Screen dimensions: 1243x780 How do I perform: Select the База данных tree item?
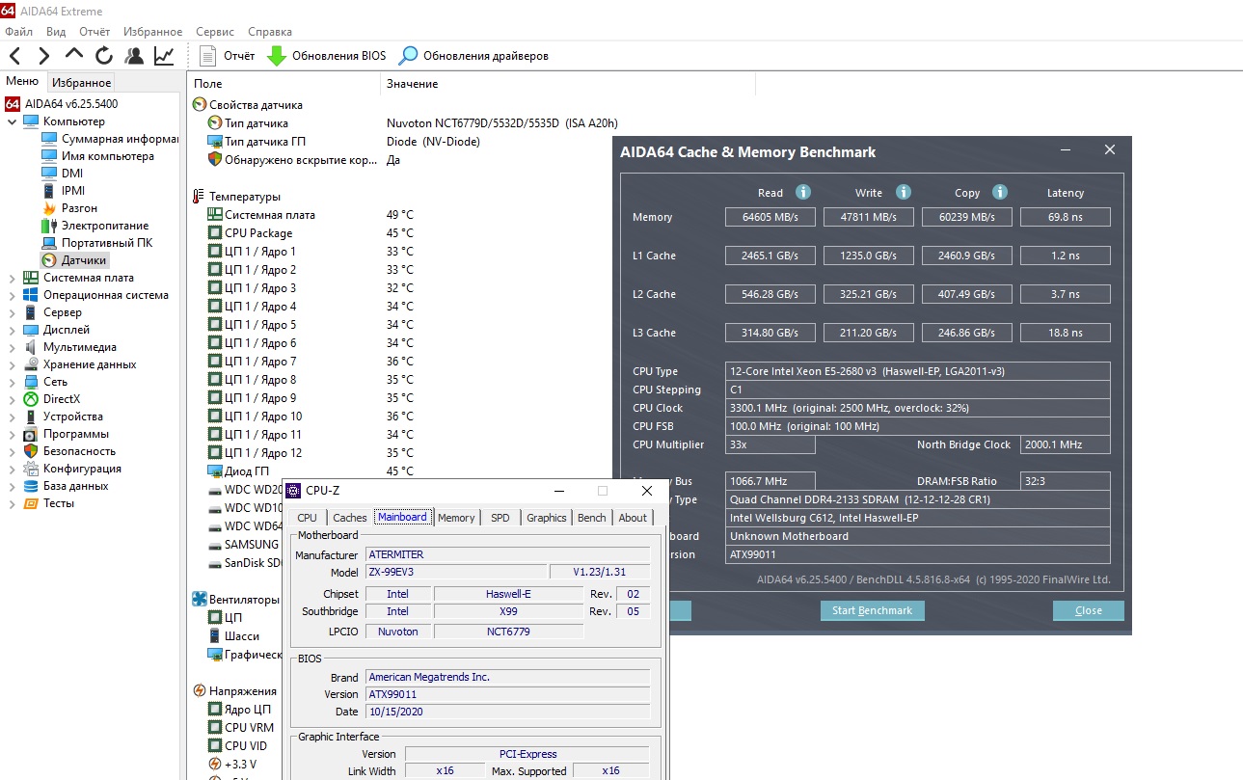66,486
